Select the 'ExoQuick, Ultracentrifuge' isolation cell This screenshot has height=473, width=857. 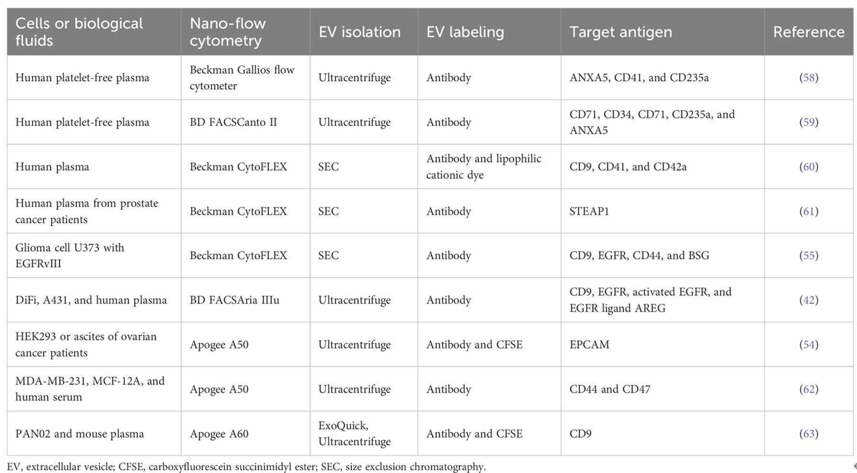point(363,433)
